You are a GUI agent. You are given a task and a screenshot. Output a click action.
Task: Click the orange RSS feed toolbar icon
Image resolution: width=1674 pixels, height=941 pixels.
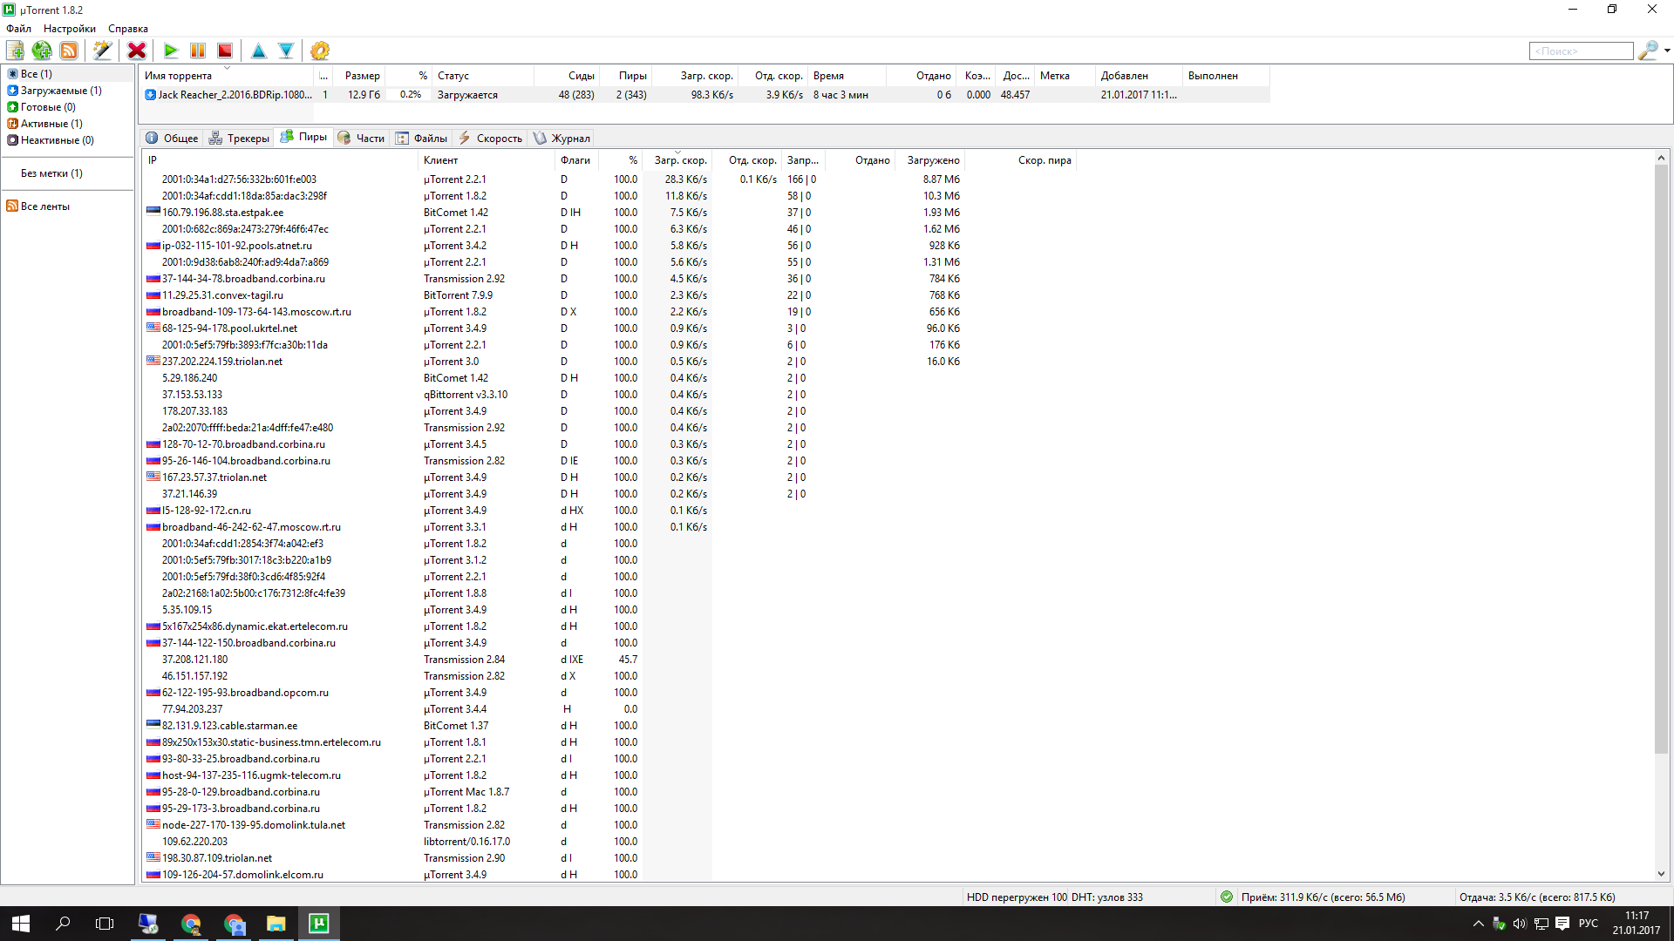[69, 51]
